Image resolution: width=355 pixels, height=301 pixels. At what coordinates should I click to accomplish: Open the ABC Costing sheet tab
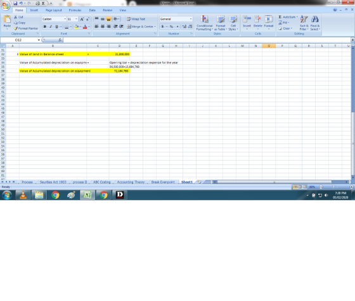point(101,182)
